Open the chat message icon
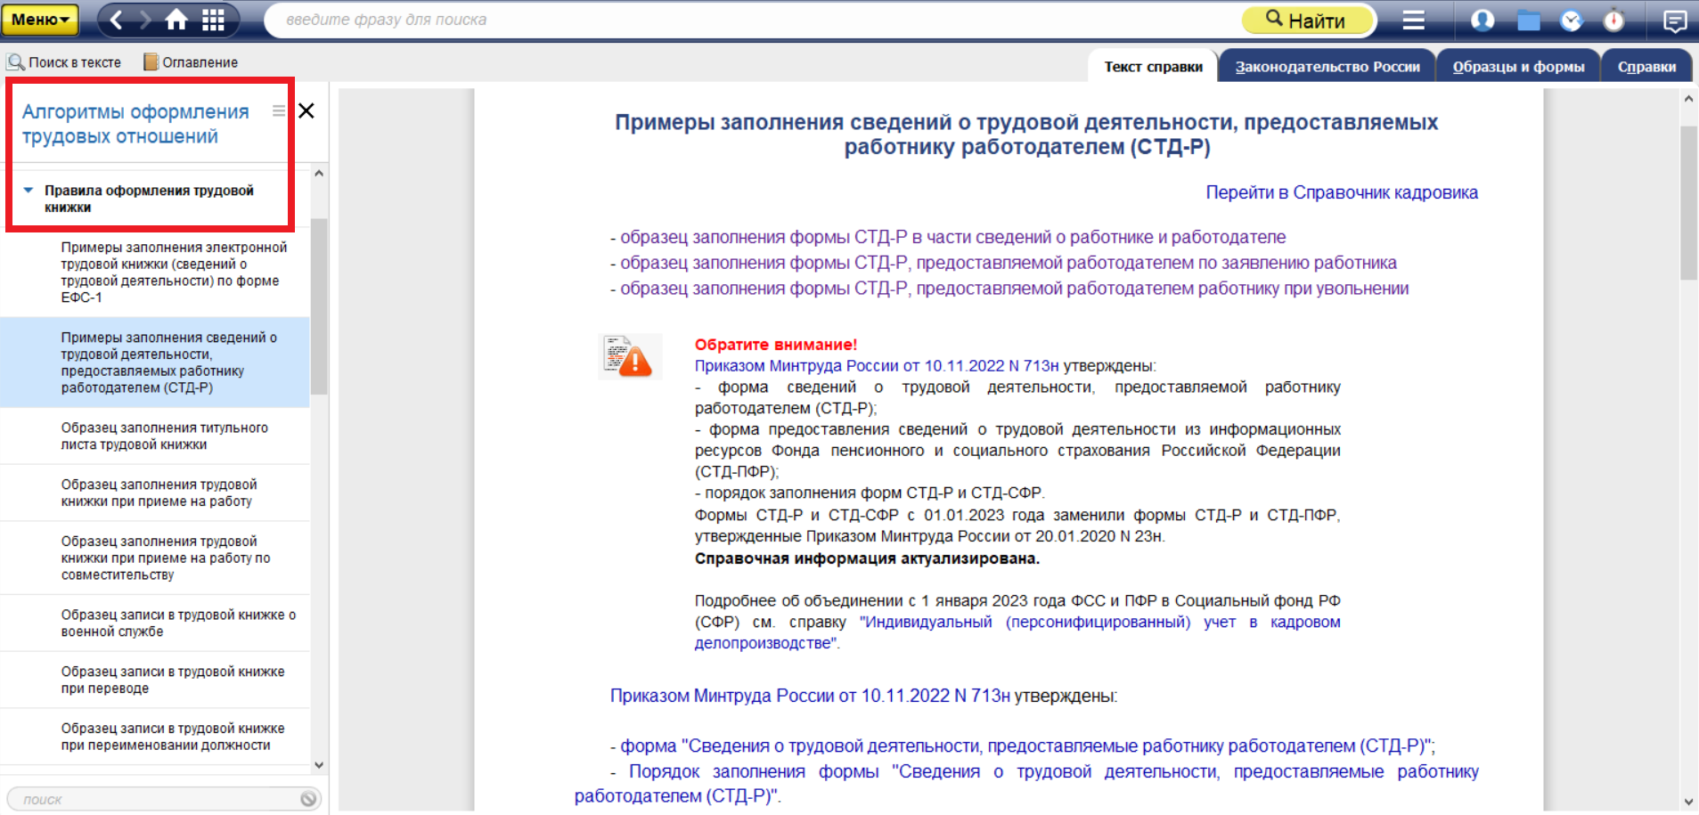The width and height of the screenshot is (1699, 815). point(1675,20)
